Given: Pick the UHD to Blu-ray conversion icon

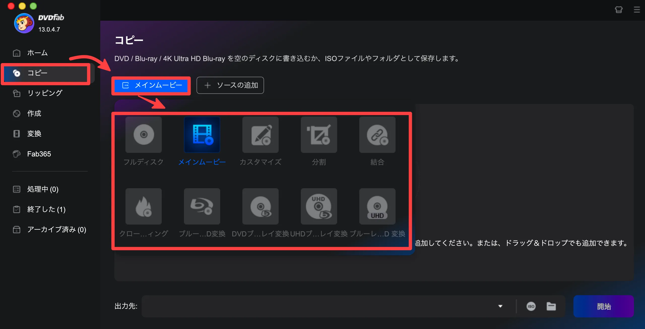Looking at the screenshot, I should [319, 206].
